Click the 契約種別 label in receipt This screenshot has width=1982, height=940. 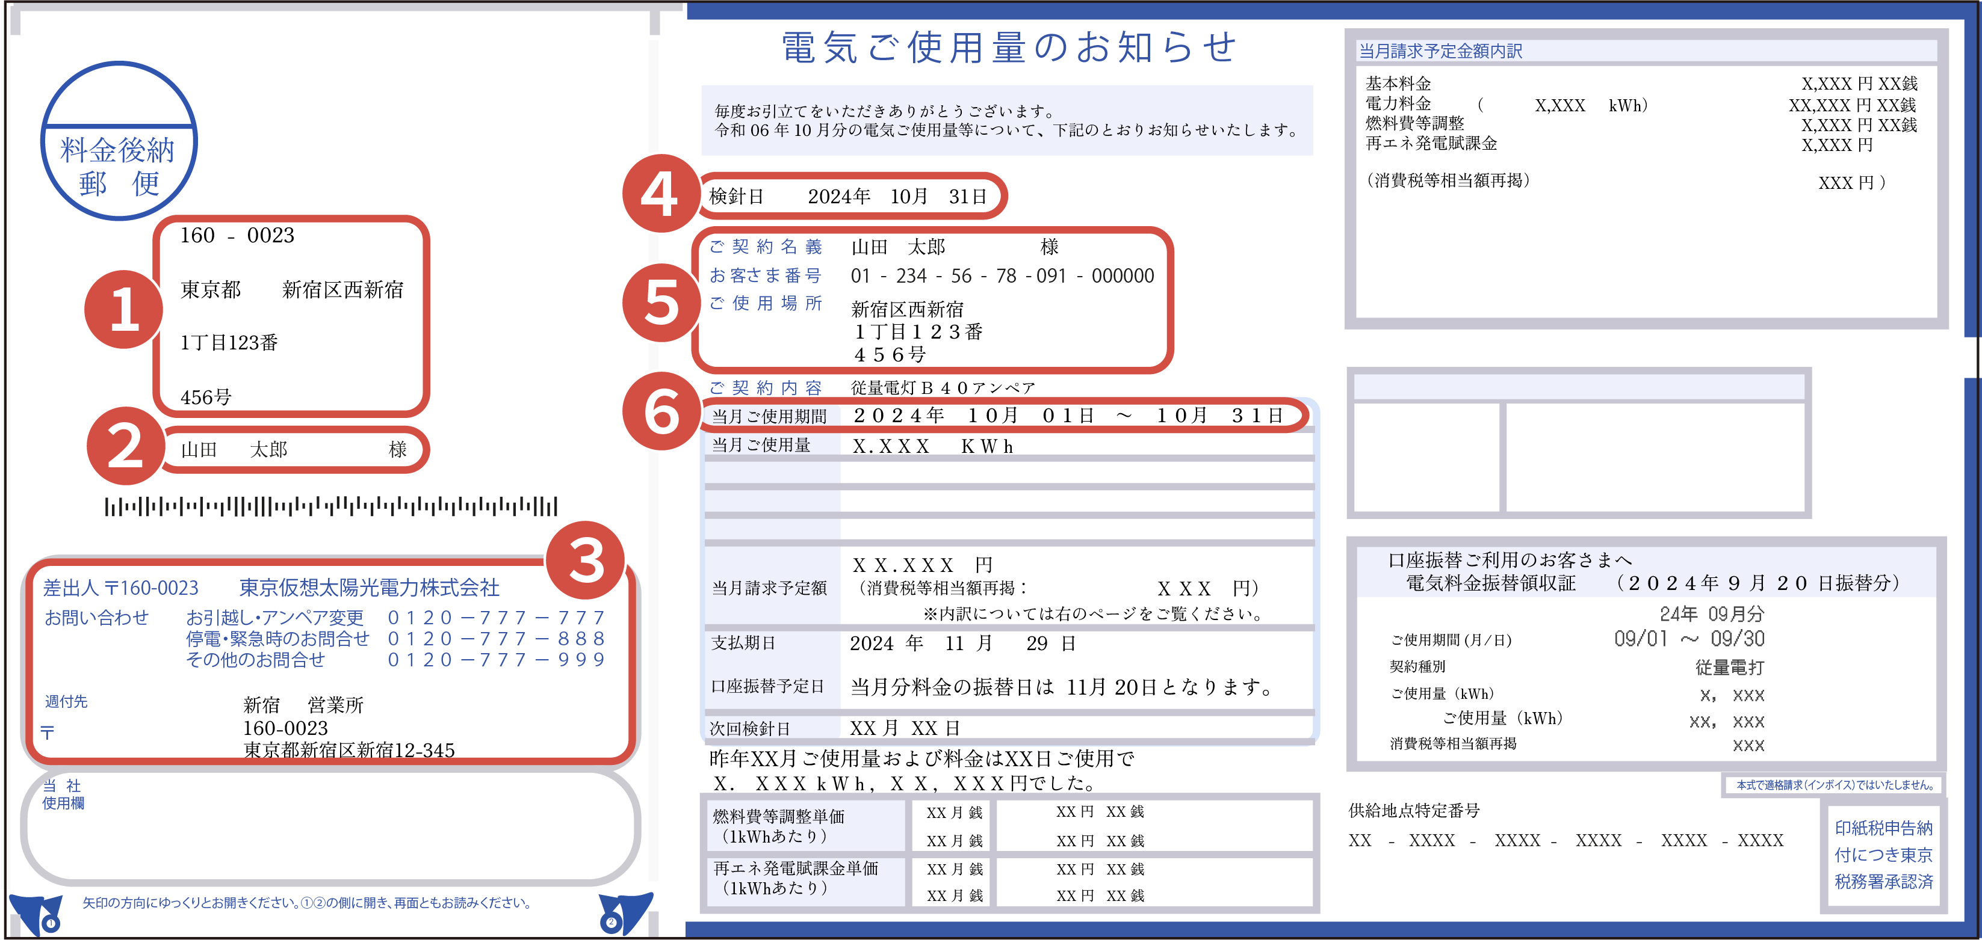[x=1417, y=666]
